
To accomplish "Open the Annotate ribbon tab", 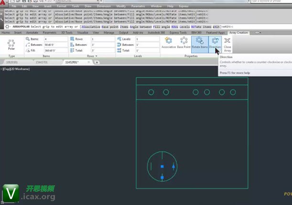I will [x=32, y=32].
